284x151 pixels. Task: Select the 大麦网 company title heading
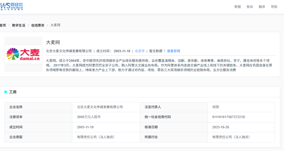pyautogui.click(x=53, y=43)
